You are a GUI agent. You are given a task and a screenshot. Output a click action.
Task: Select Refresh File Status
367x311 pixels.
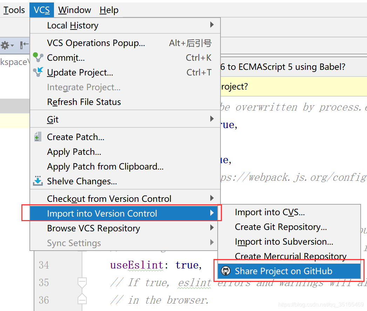click(125, 102)
